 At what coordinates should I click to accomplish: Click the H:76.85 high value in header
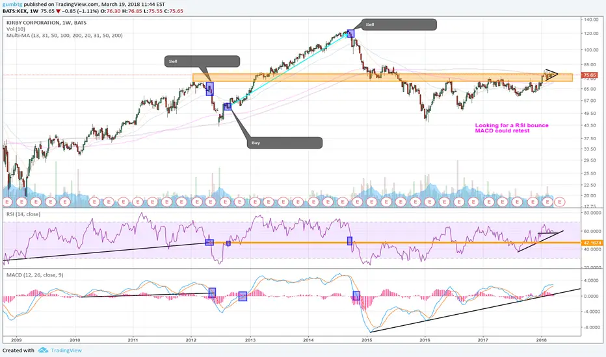[x=131, y=11]
